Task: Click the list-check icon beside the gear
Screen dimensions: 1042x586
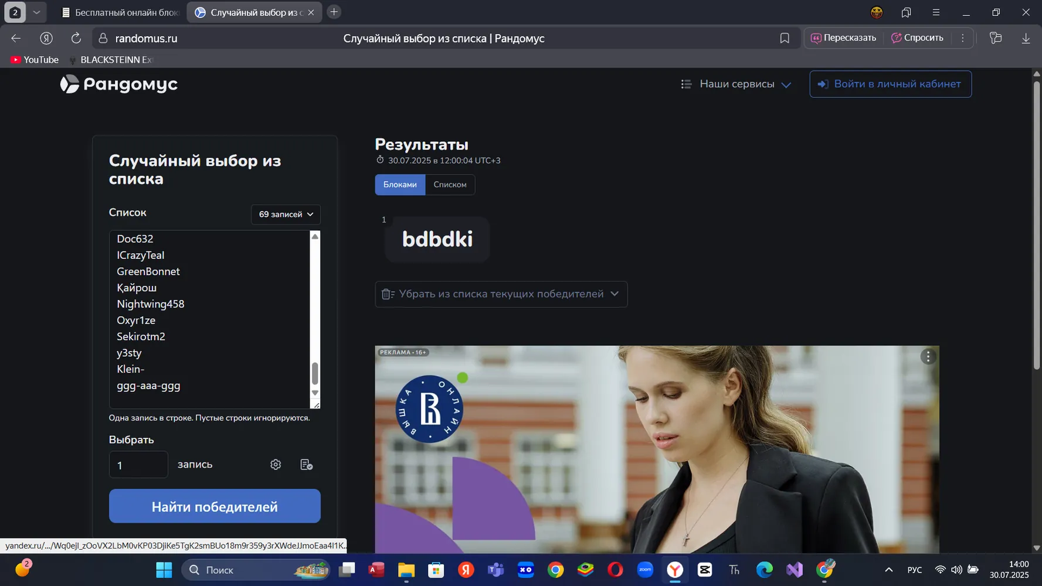Action: (x=306, y=464)
